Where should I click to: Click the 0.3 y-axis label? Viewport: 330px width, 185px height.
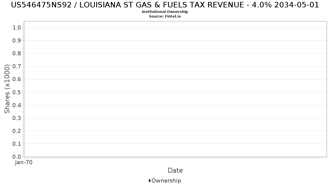point(17,118)
